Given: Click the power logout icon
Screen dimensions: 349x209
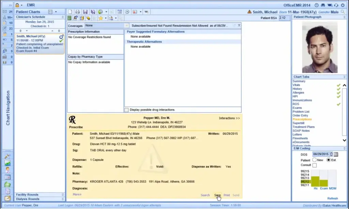Looking at the screenshot, I should 343,5.
